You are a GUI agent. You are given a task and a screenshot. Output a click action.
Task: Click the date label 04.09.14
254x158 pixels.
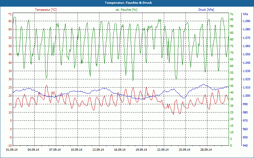[33, 150]
